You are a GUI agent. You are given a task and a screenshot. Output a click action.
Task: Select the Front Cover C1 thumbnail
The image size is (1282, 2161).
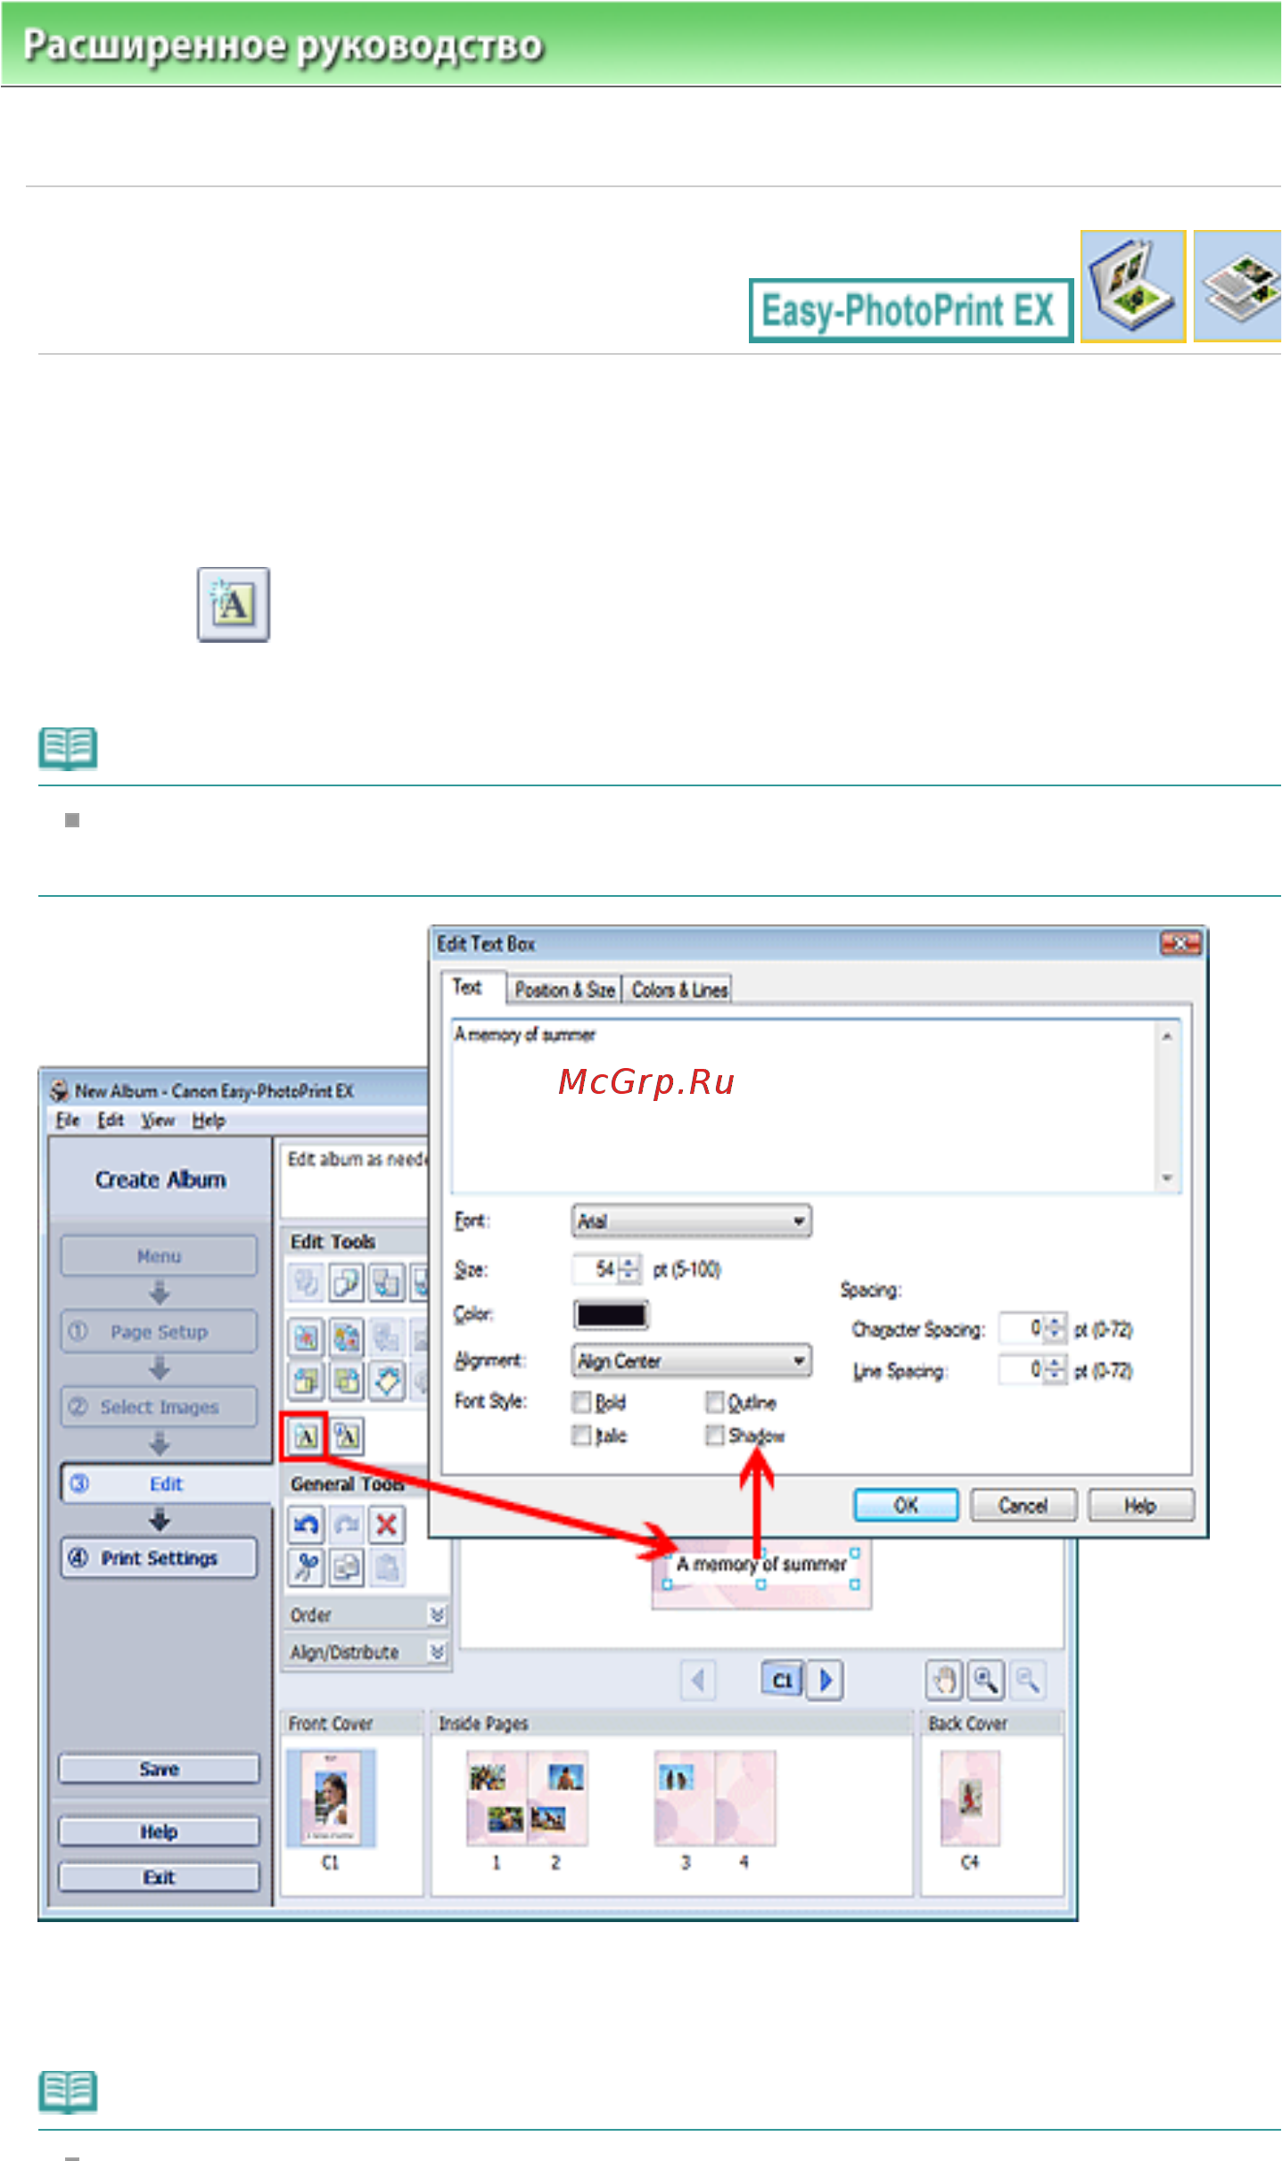click(331, 1798)
